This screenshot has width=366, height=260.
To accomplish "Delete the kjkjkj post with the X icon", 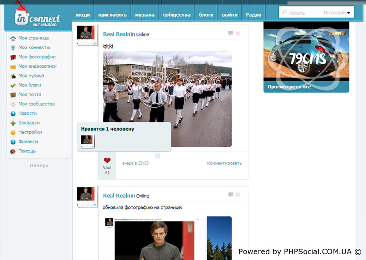I will point(238,33).
